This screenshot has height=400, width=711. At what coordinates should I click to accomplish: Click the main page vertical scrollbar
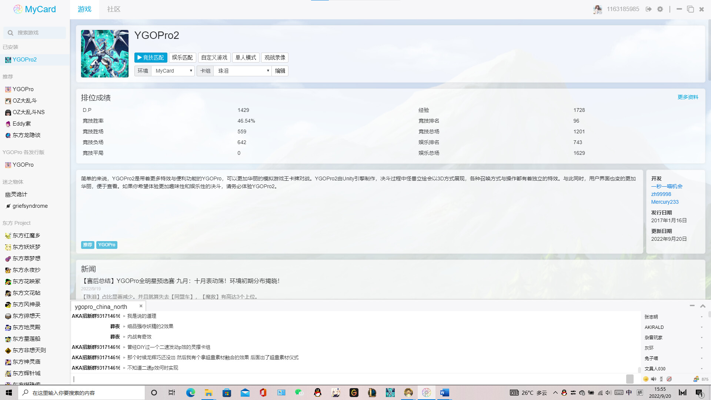(709, 50)
